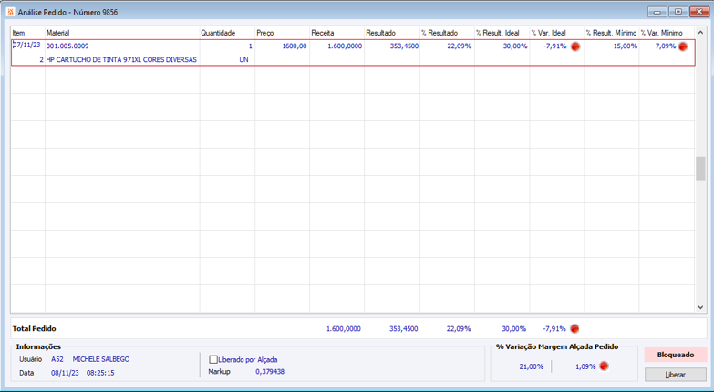
Task: Click the date value 08/11/23
Action: pyautogui.click(x=65, y=373)
